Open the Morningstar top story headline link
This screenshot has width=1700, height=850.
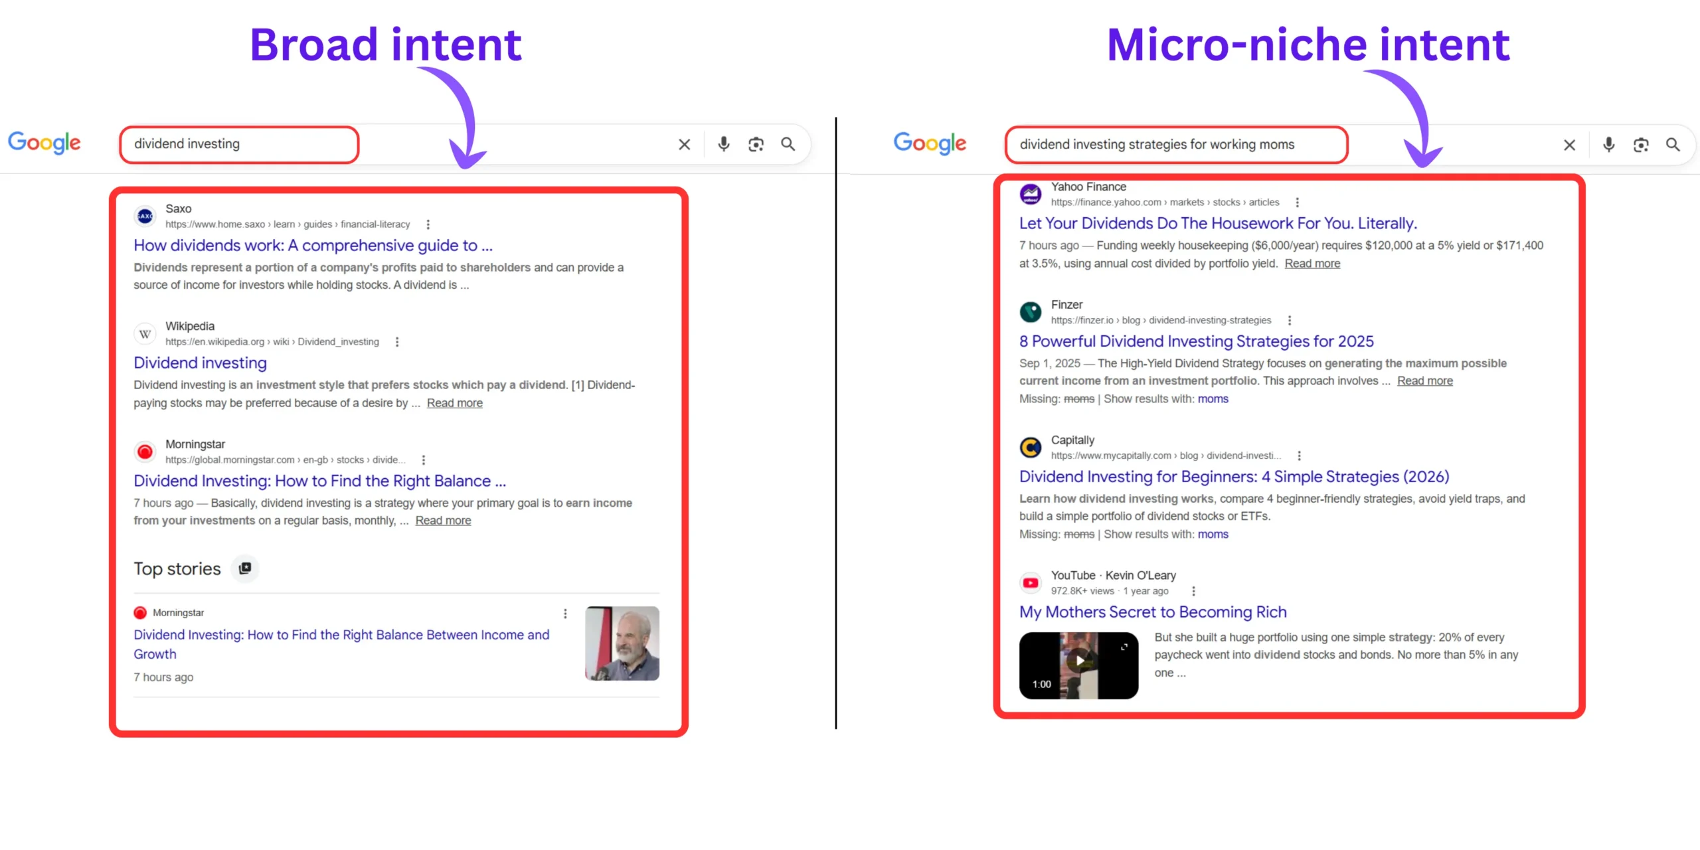(341, 644)
